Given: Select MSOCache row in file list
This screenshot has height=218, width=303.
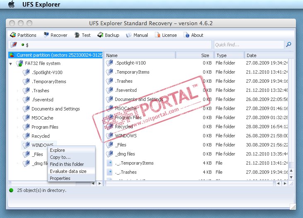Looking at the screenshot, I should click(197, 108).
